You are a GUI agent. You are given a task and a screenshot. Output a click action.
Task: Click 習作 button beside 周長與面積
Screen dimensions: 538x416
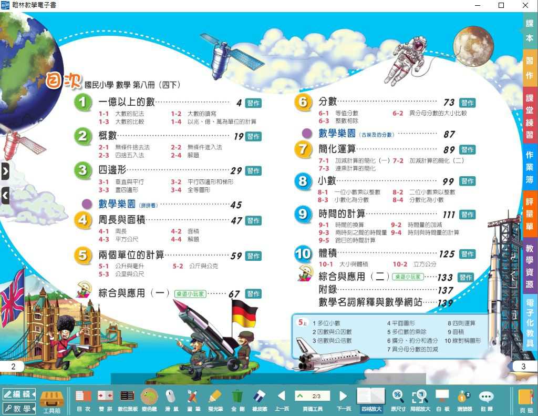(254, 220)
